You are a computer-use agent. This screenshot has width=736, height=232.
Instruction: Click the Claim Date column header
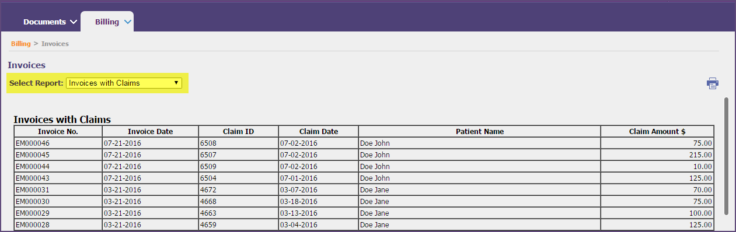(x=319, y=131)
